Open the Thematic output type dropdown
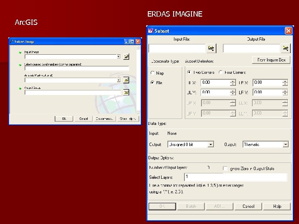This screenshot has width=299, height=224. (285, 145)
